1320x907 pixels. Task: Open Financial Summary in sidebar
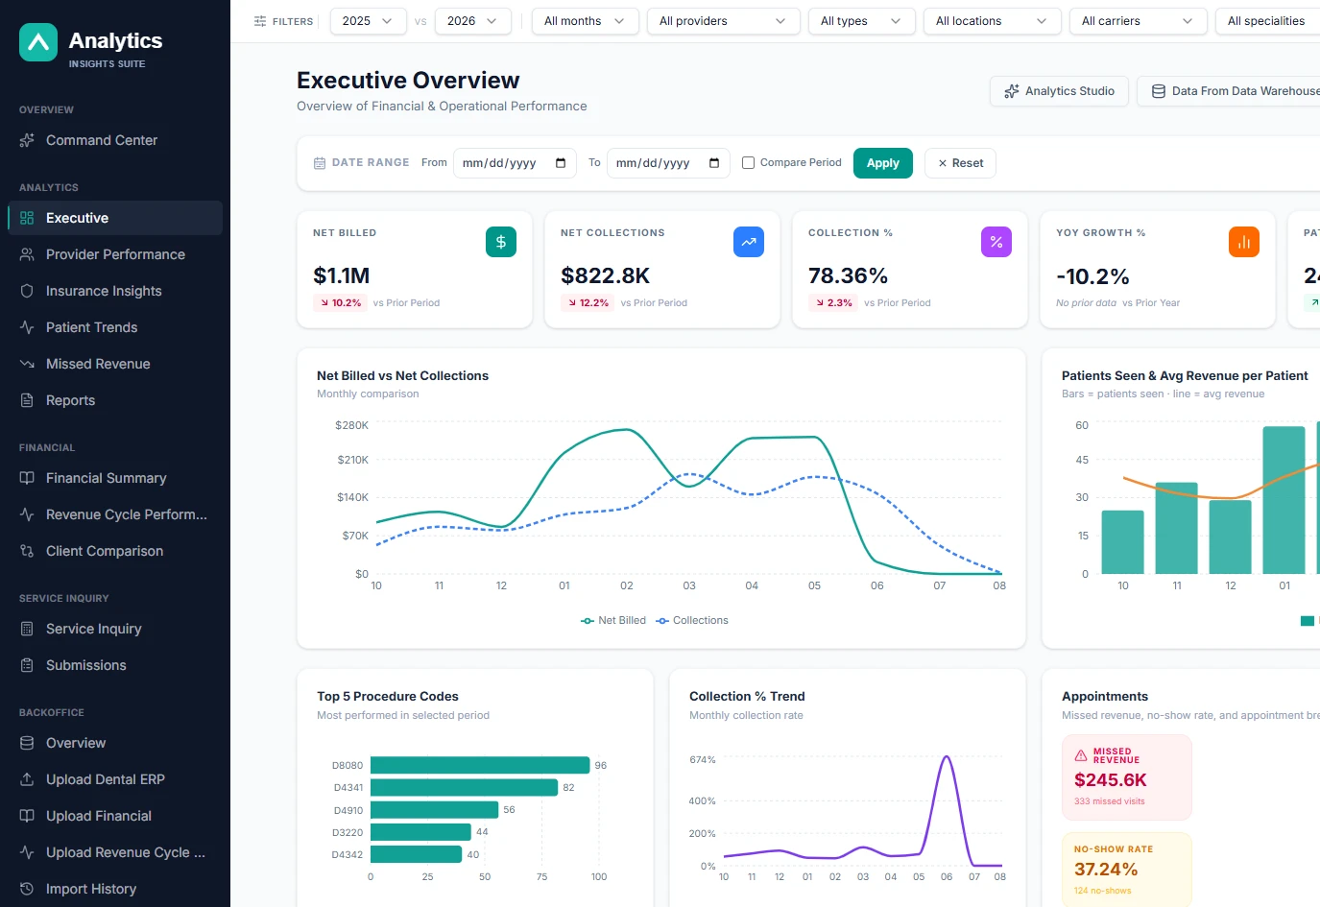pos(115,478)
